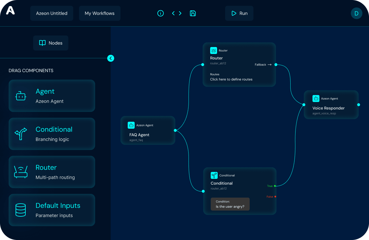Switch to My Workflows
This screenshot has height=240, width=369.
(x=99, y=13)
